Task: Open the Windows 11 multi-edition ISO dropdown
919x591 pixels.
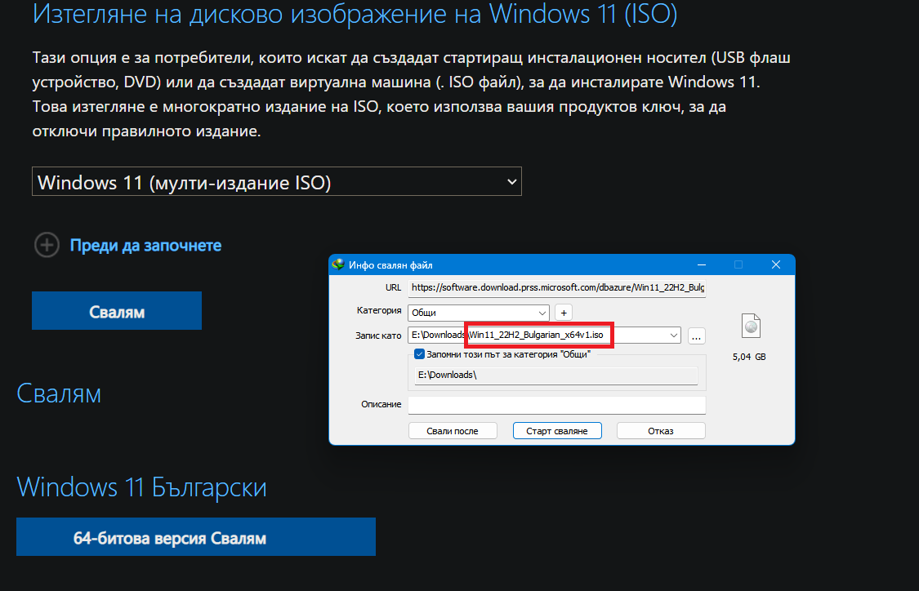Action: (277, 182)
